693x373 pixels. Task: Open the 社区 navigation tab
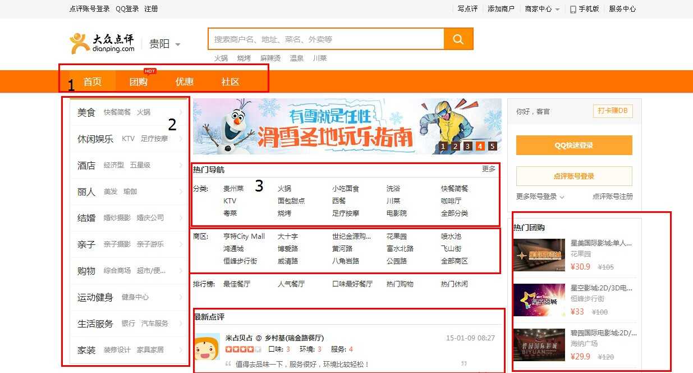click(231, 81)
